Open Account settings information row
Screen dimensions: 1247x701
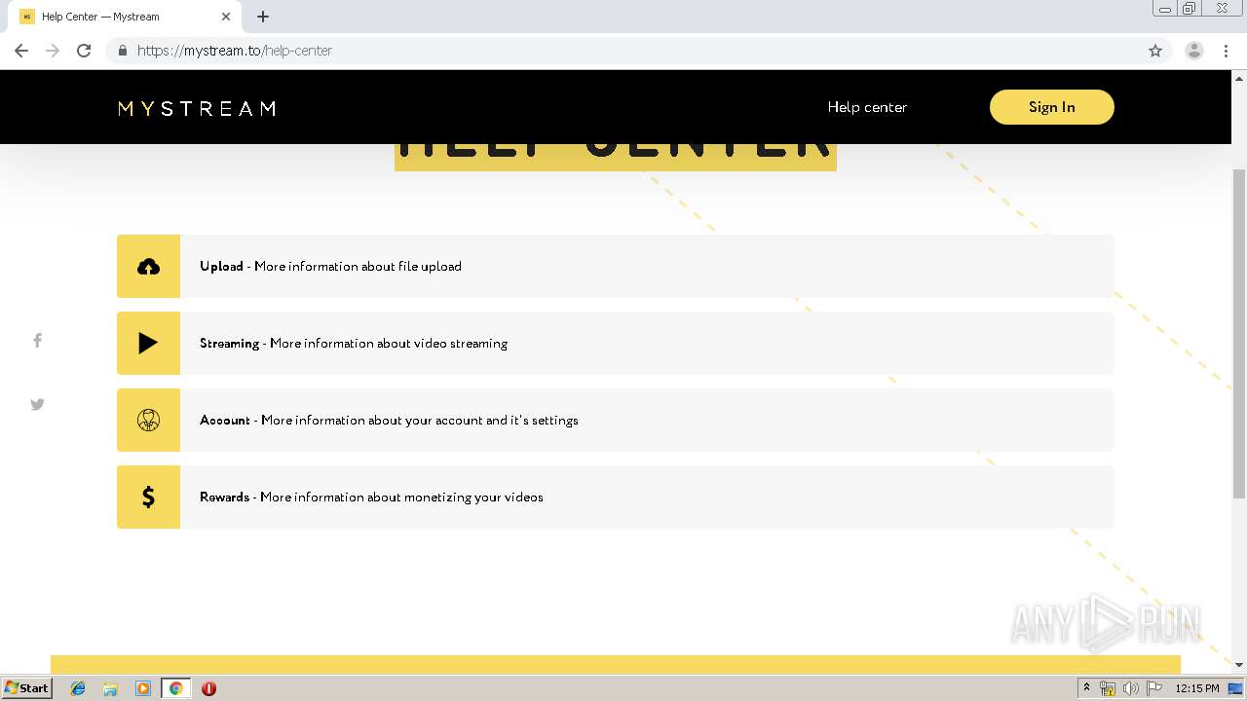point(616,420)
